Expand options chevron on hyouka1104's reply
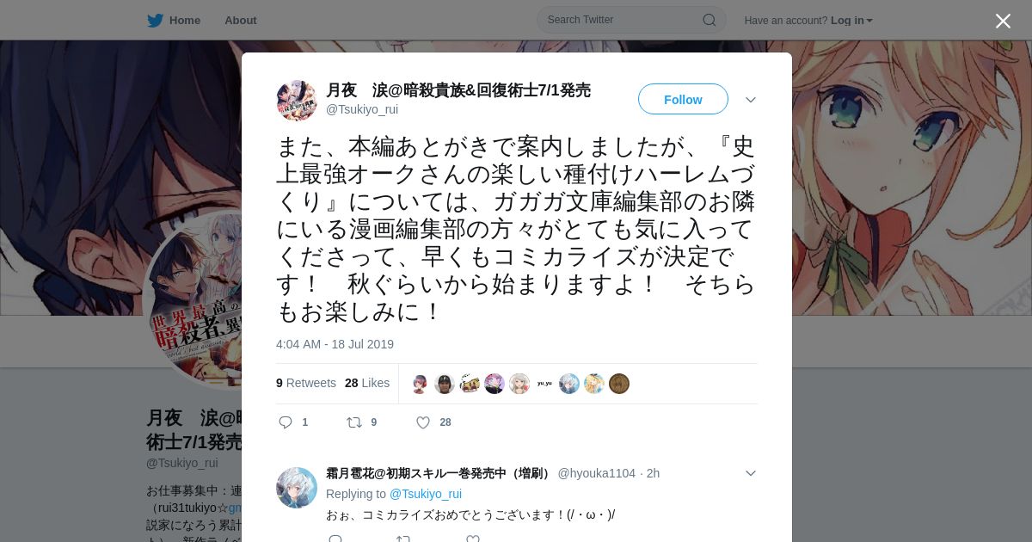 (x=751, y=473)
